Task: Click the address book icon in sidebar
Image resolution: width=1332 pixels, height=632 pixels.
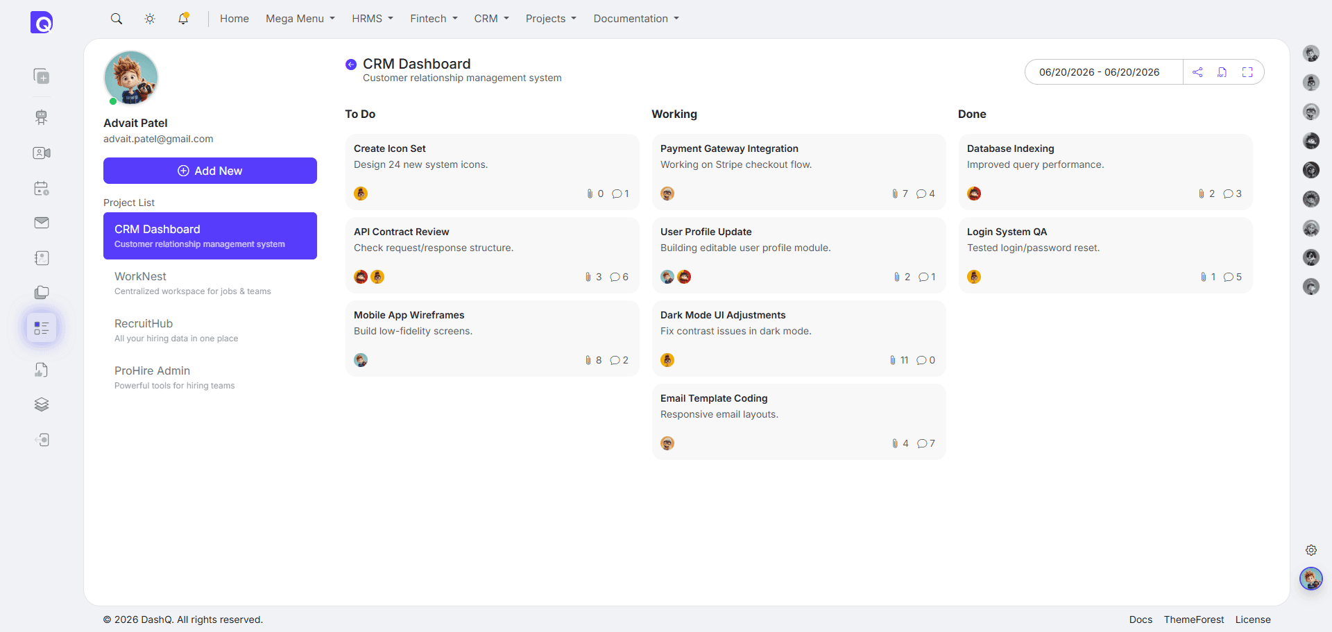Action: tap(42, 258)
